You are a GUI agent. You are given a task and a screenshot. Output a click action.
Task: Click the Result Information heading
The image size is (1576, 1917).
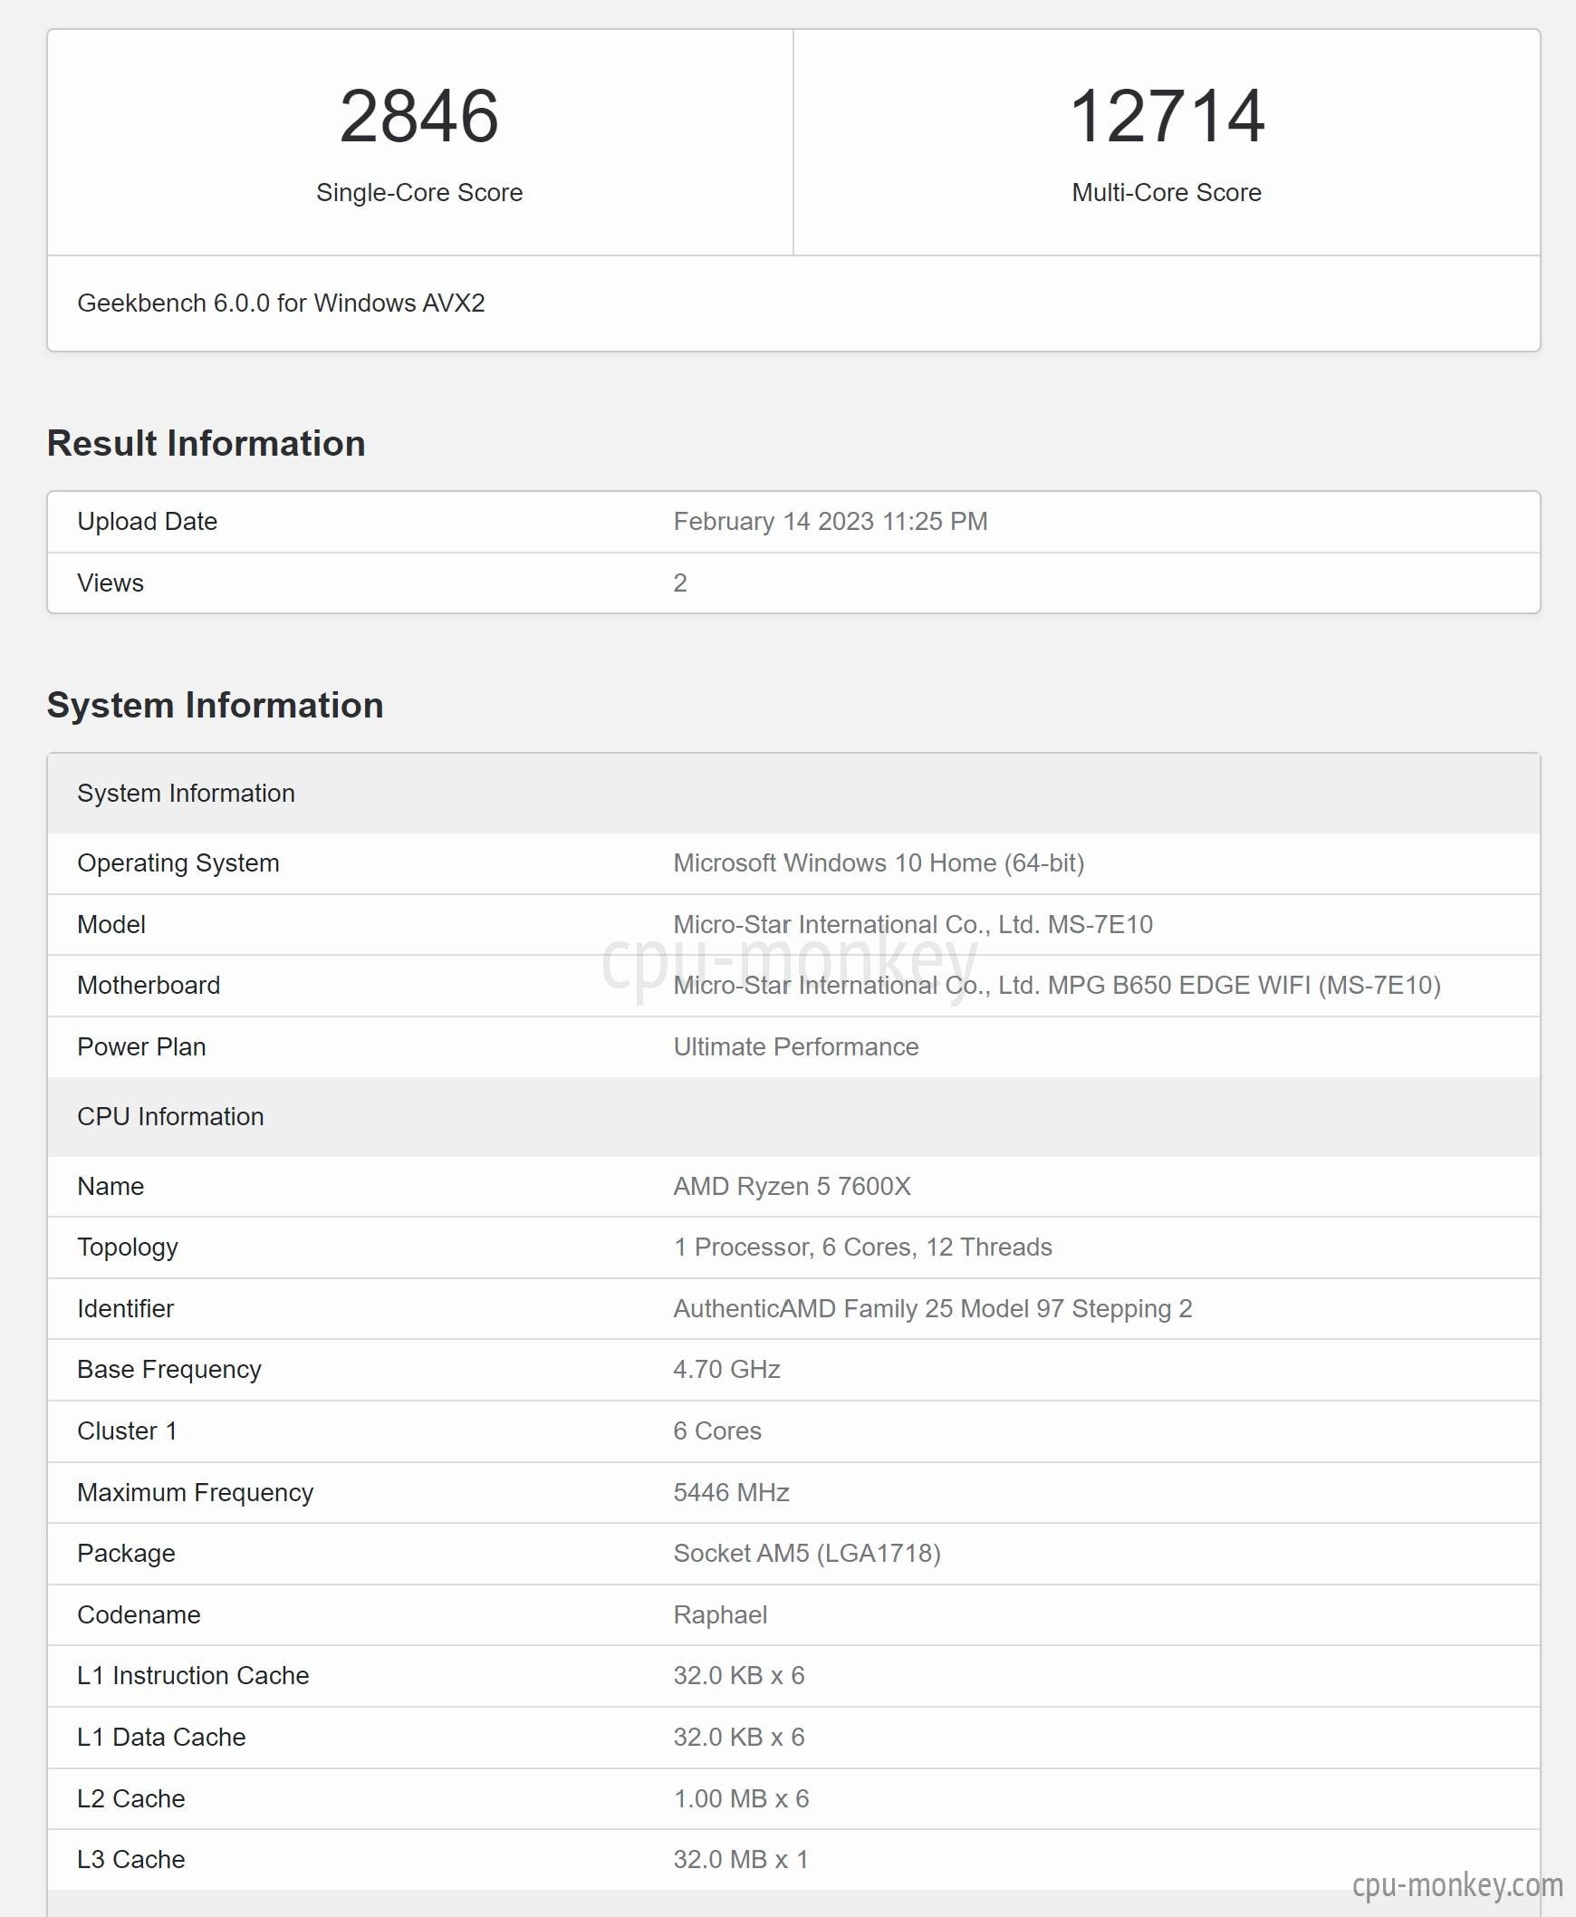[x=207, y=443]
